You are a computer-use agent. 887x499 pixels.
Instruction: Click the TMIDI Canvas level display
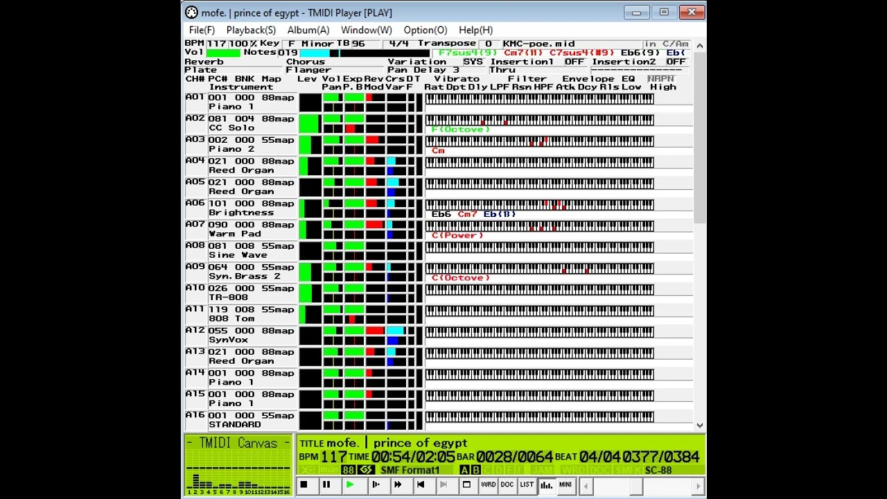point(238,466)
